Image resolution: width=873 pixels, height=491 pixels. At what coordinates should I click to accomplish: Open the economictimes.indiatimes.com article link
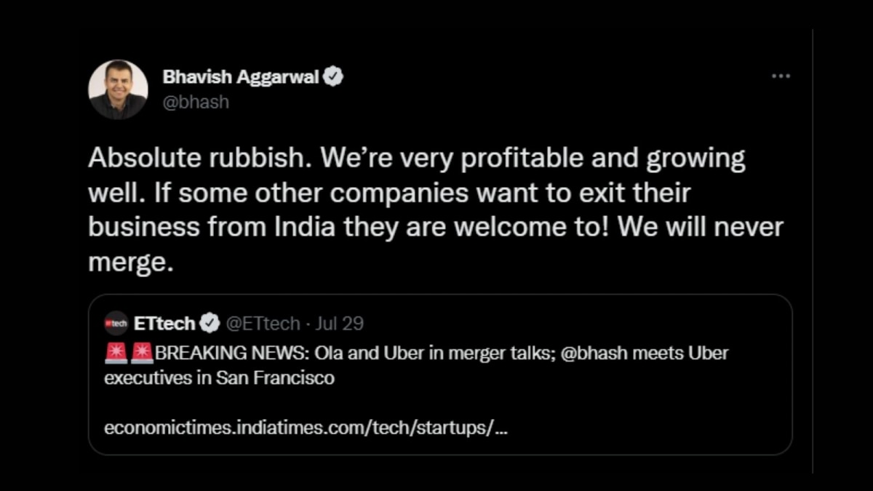coord(306,427)
